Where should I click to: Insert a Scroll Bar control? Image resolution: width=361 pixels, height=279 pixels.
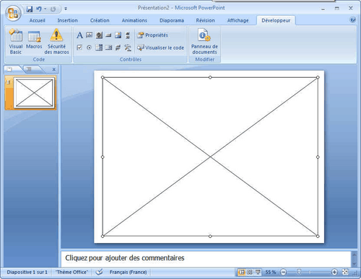(x=128, y=35)
